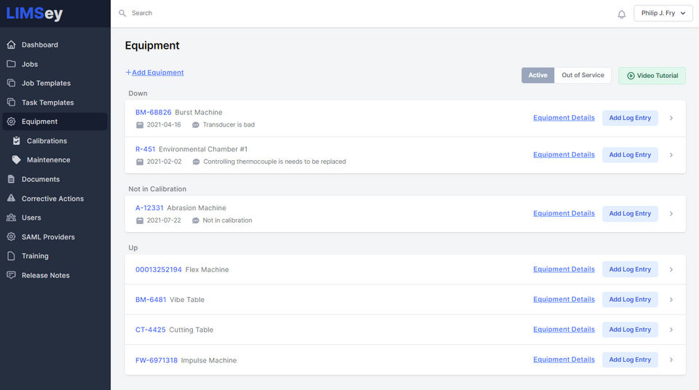Click the notifications bell icon

point(621,14)
